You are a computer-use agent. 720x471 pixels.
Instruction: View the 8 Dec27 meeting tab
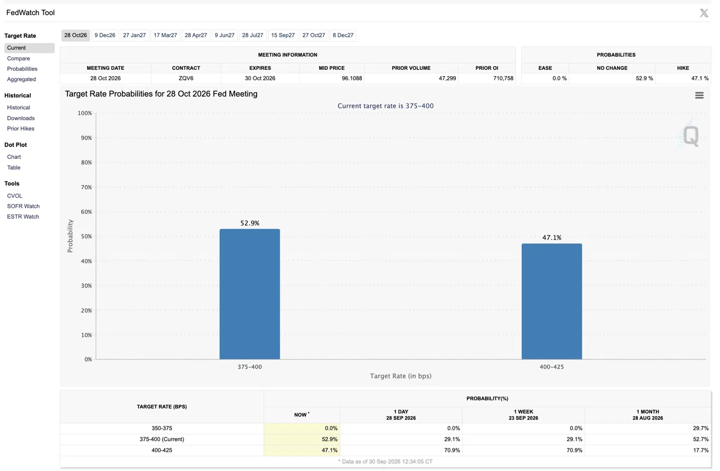coord(343,35)
